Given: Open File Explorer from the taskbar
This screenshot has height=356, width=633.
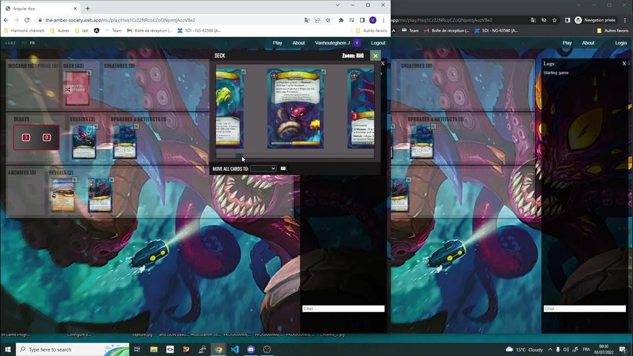Looking at the screenshot, I should click(x=154, y=350).
